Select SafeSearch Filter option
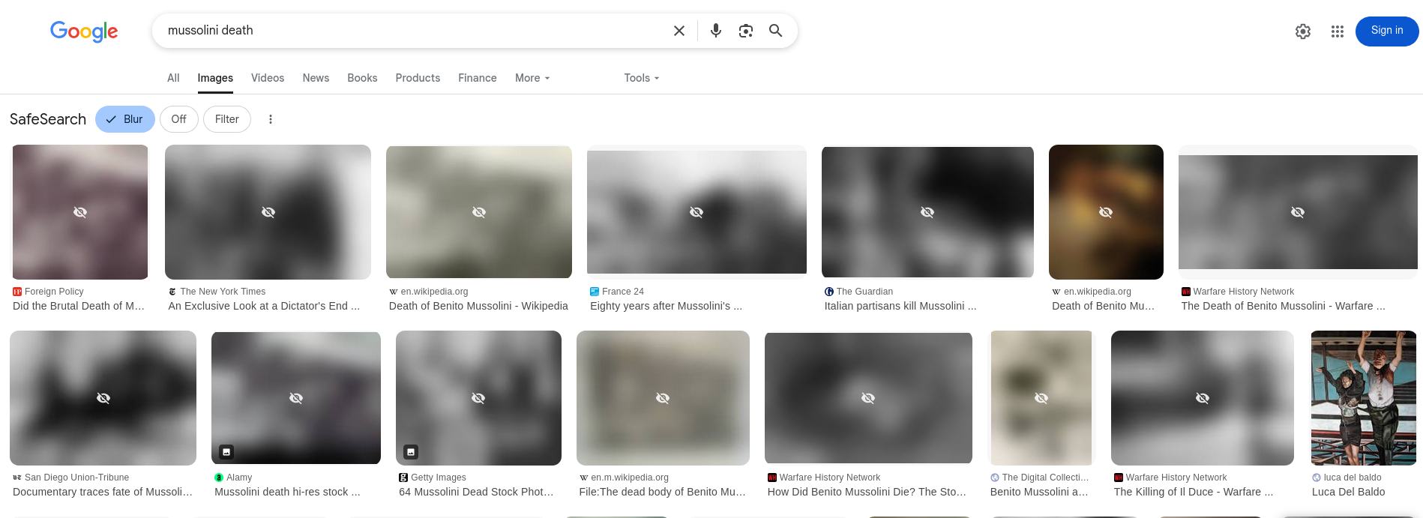1423x518 pixels. (x=227, y=119)
